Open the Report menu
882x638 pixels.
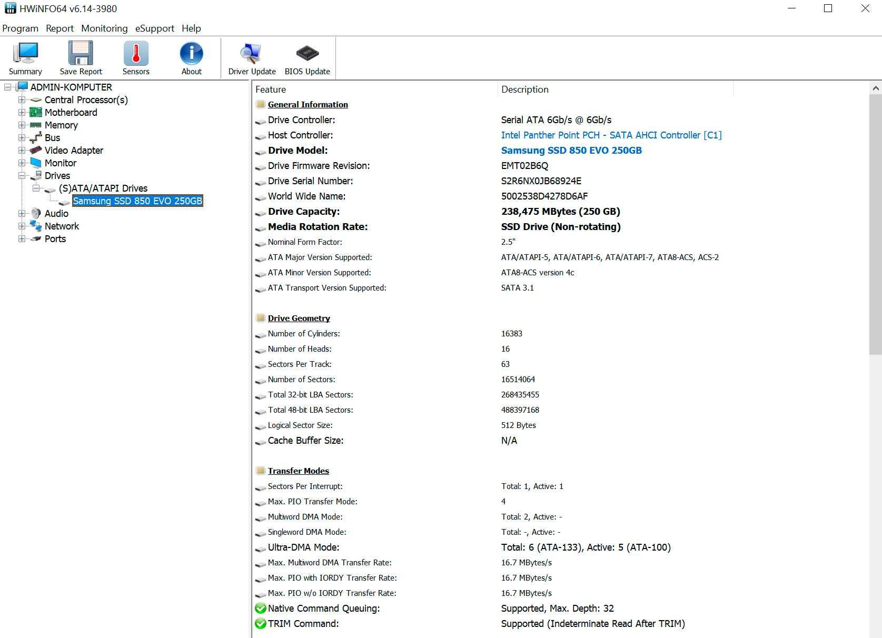click(60, 28)
